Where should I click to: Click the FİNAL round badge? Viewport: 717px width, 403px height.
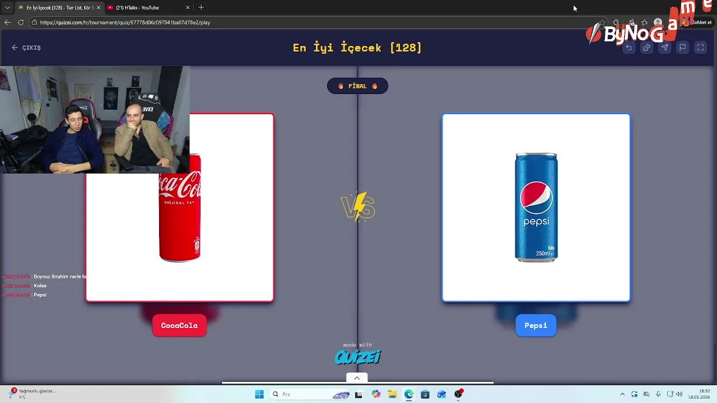[357, 86]
